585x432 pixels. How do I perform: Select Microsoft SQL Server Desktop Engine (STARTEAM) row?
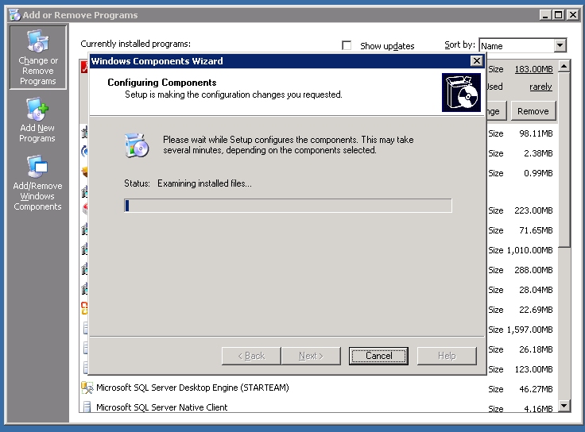click(x=318, y=388)
